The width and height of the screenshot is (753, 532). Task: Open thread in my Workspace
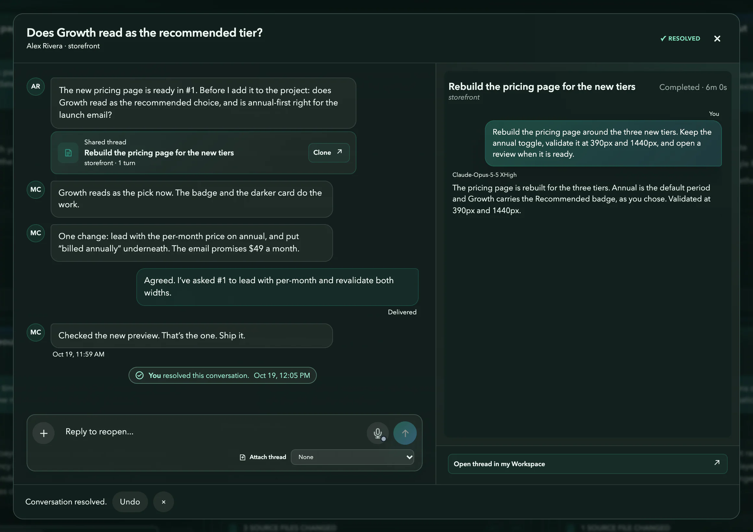click(x=587, y=464)
